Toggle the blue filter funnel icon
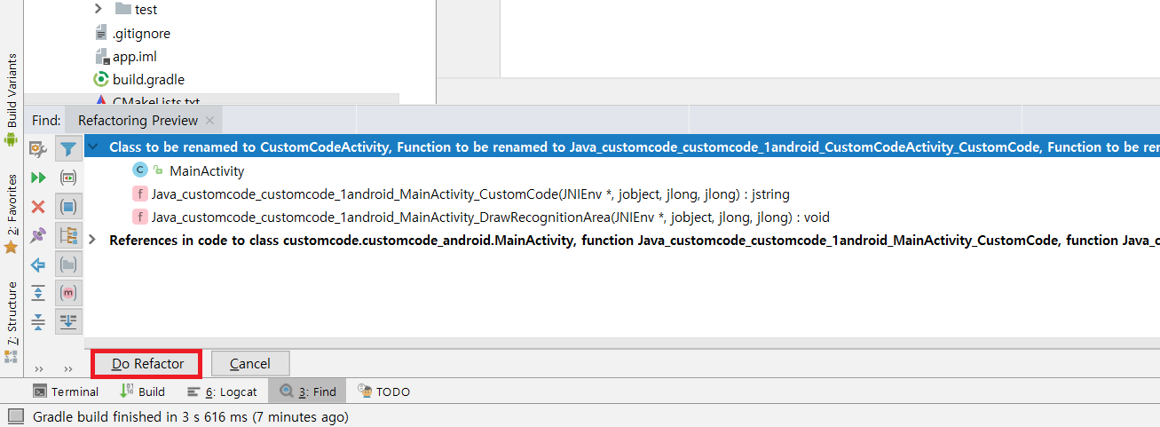 point(68,148)
